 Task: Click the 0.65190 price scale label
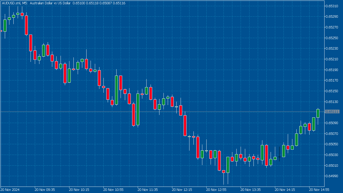click(332, 70)
